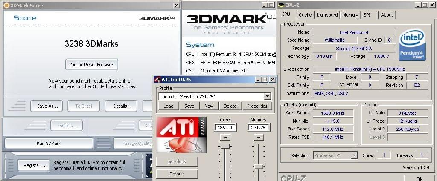Click Register... for 3DMark03 Pro

click(34, 165)
